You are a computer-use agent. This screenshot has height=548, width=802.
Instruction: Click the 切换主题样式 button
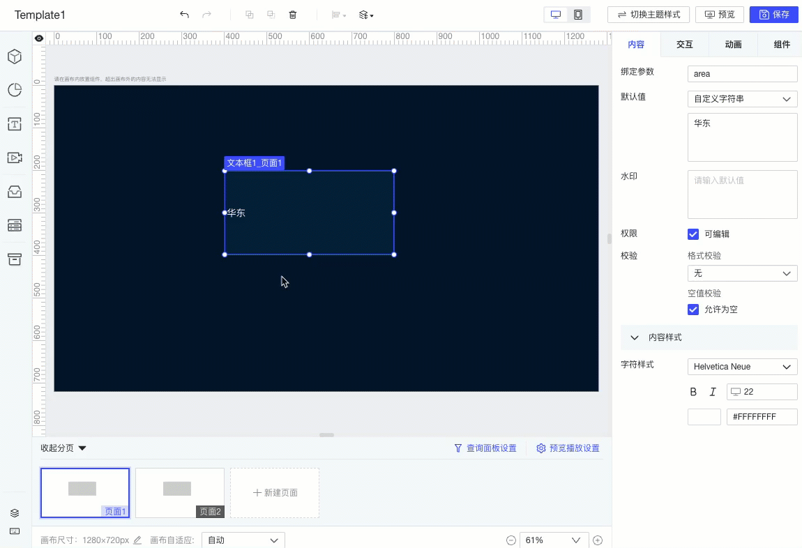(649, 15)
